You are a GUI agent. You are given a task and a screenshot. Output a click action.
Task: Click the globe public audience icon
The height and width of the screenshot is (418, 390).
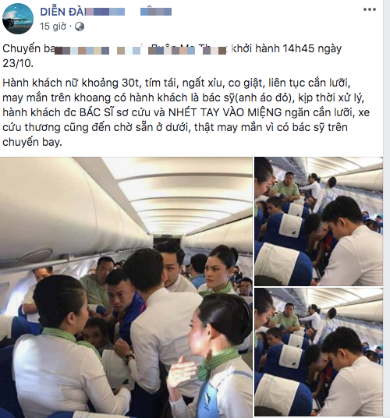pos(80,27)
